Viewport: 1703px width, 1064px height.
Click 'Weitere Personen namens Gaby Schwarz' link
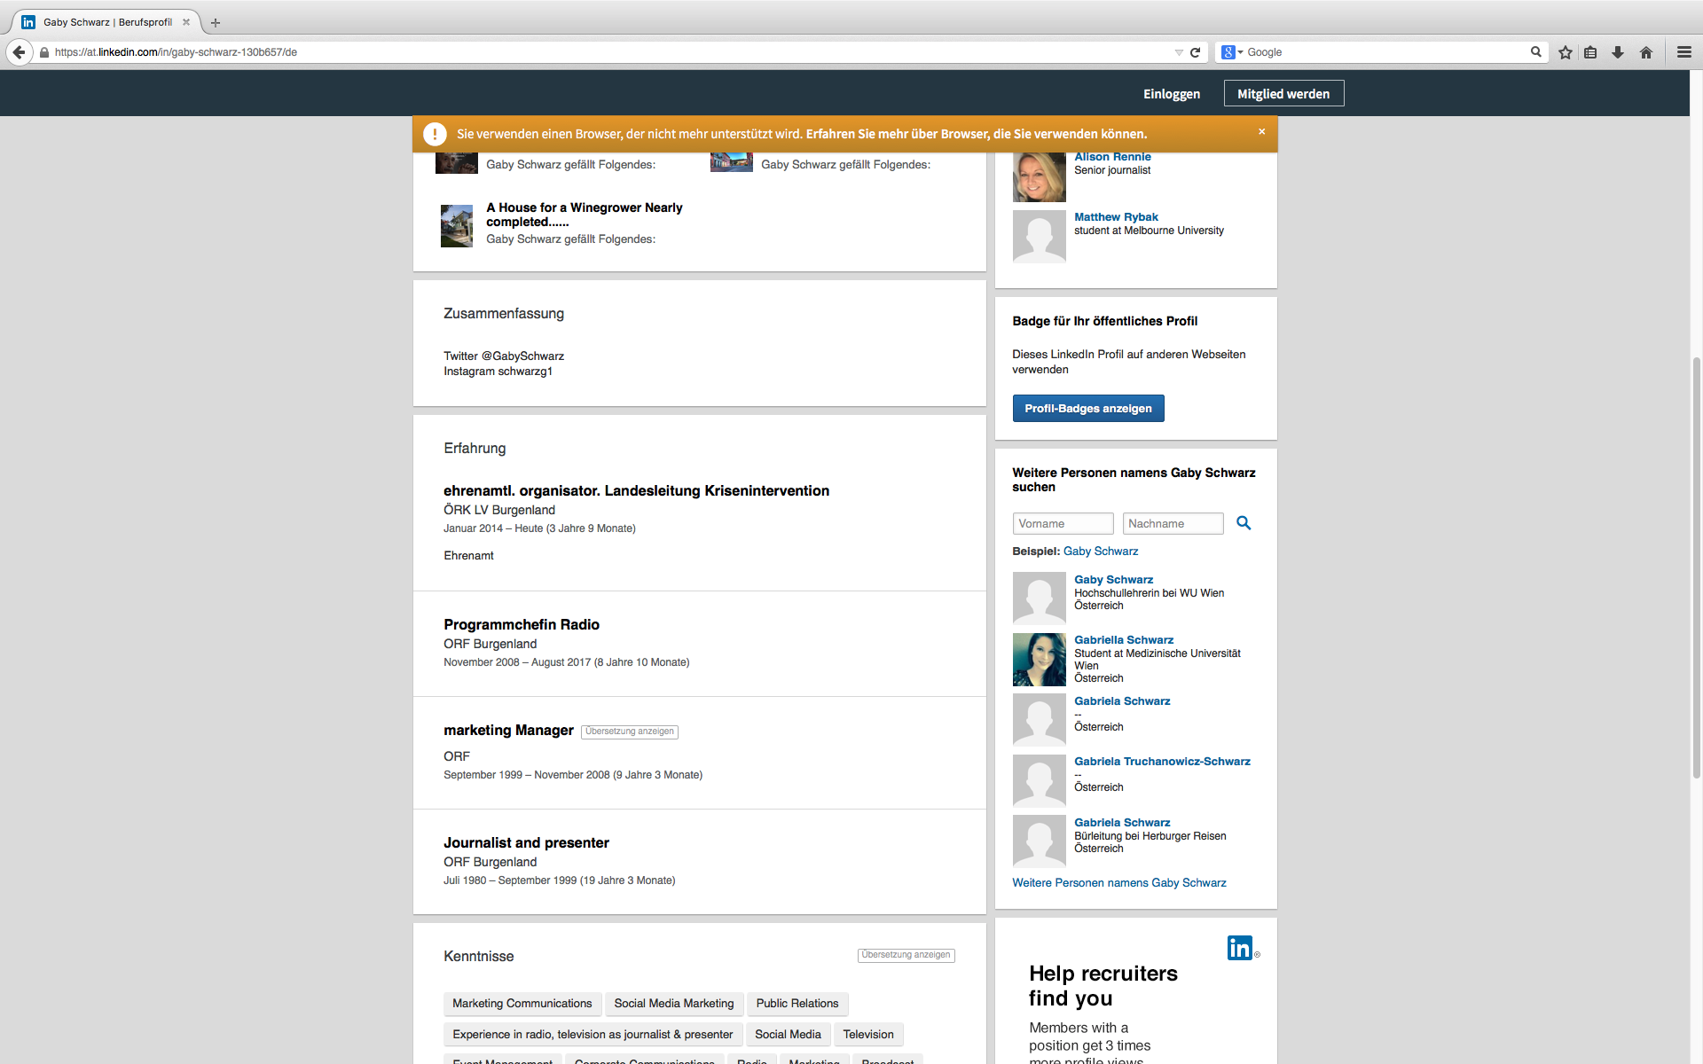tap(1119, 883)
